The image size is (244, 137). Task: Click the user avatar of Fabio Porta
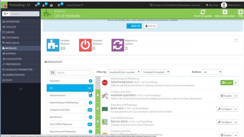224,5
